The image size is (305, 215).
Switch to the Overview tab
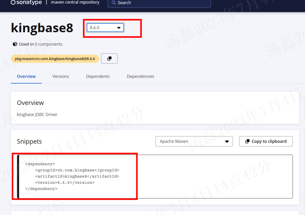click(26, 76)
